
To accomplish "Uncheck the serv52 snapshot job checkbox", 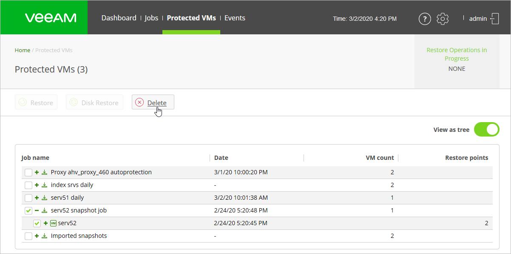I will tap(28, 211).
